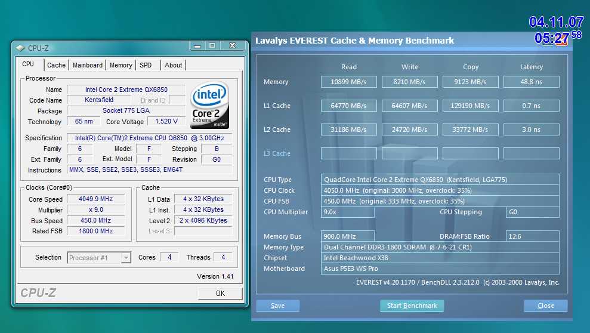
Task: Close the EVEREST benchmark window
Action: tap(546, 306)
